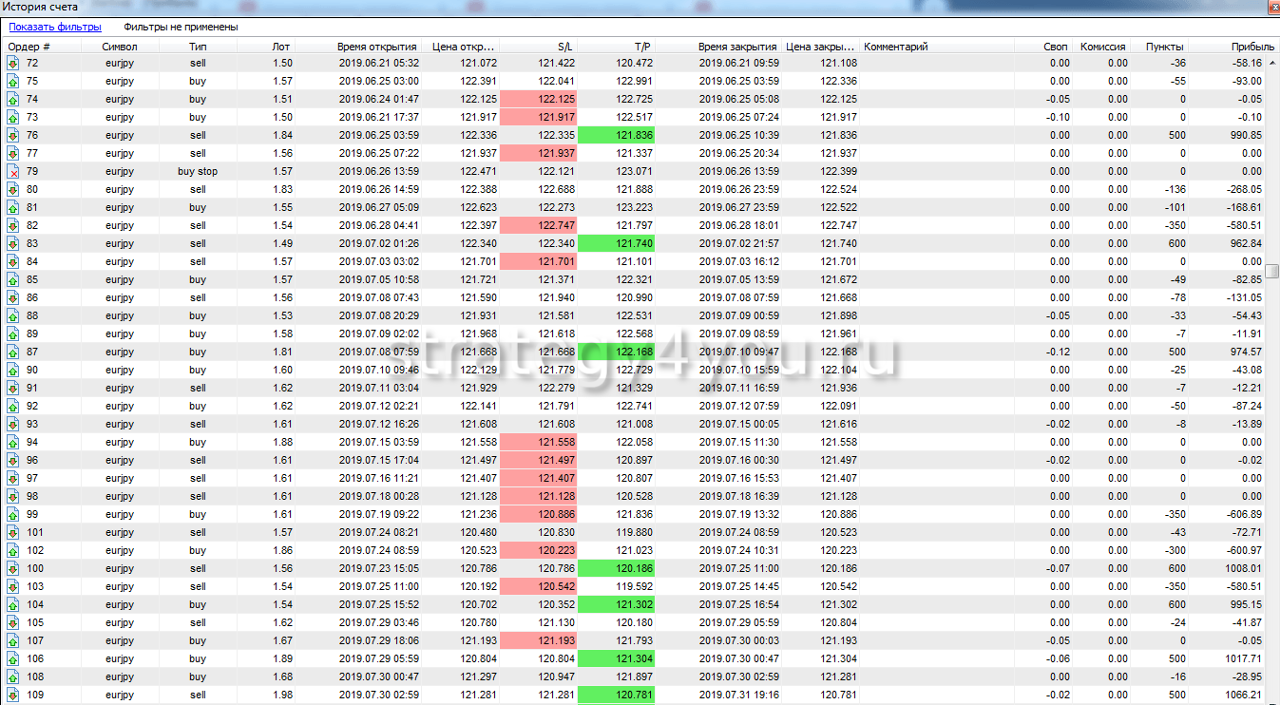Click the sell icon for order 72

(13, 64)
